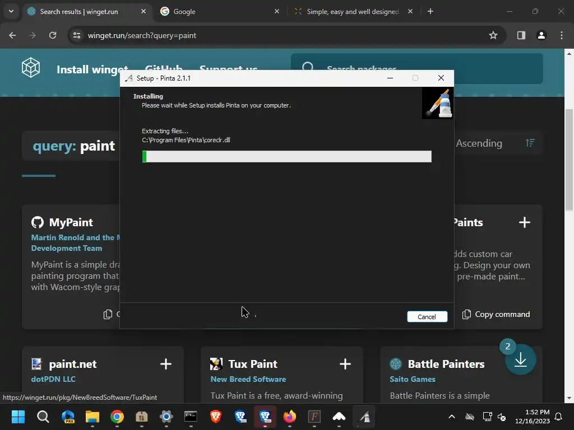Open the browser profile menu
The width and height of the screenshot is (574, 430).
[541, 35]
